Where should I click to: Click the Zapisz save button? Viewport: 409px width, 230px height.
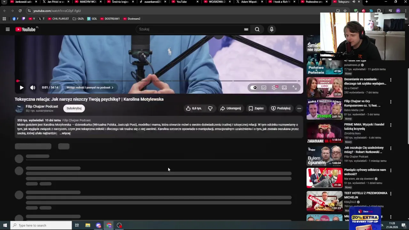256,108
